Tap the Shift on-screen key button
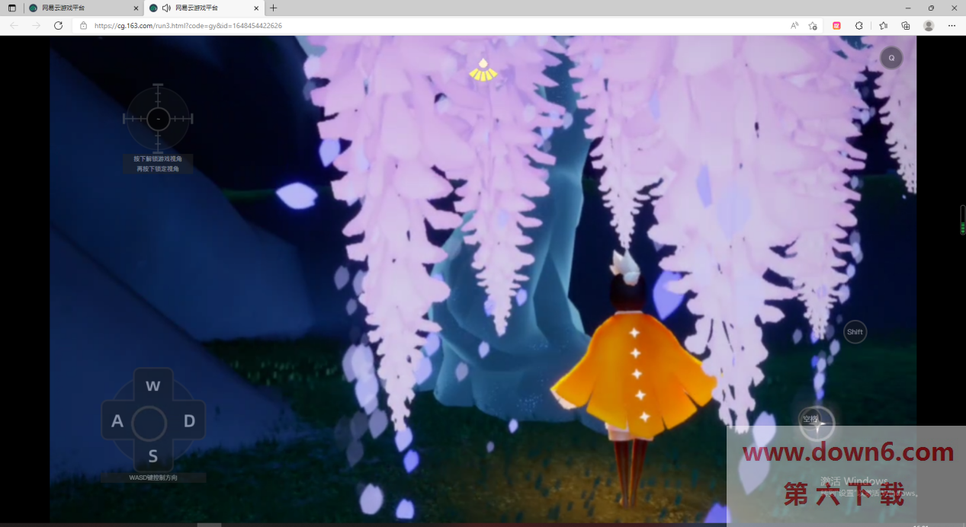This screenshot has width=966, height=527. pos(855,332)
